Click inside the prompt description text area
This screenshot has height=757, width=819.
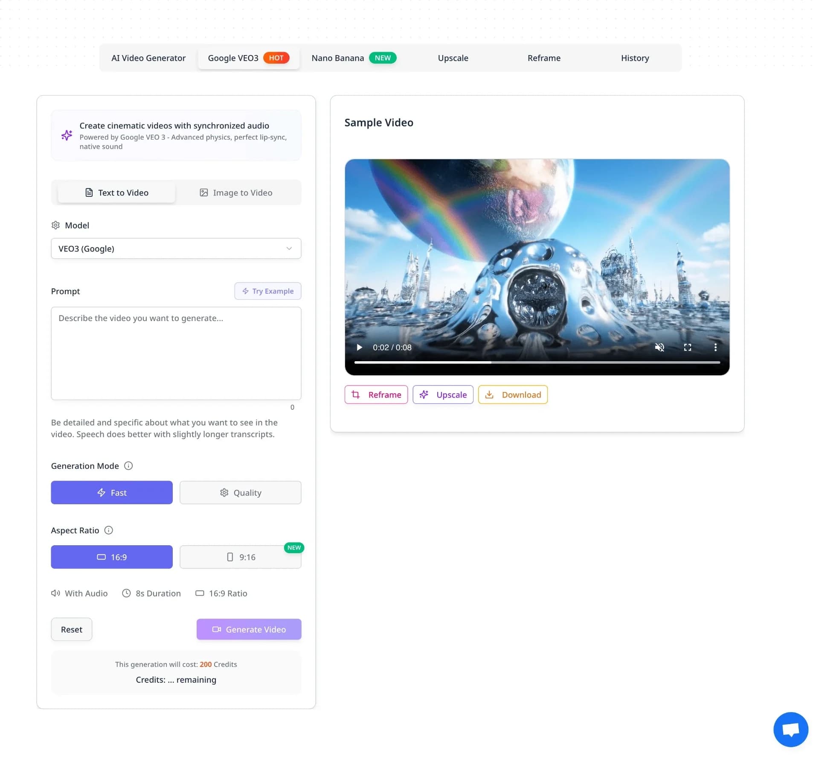[176, 354]
